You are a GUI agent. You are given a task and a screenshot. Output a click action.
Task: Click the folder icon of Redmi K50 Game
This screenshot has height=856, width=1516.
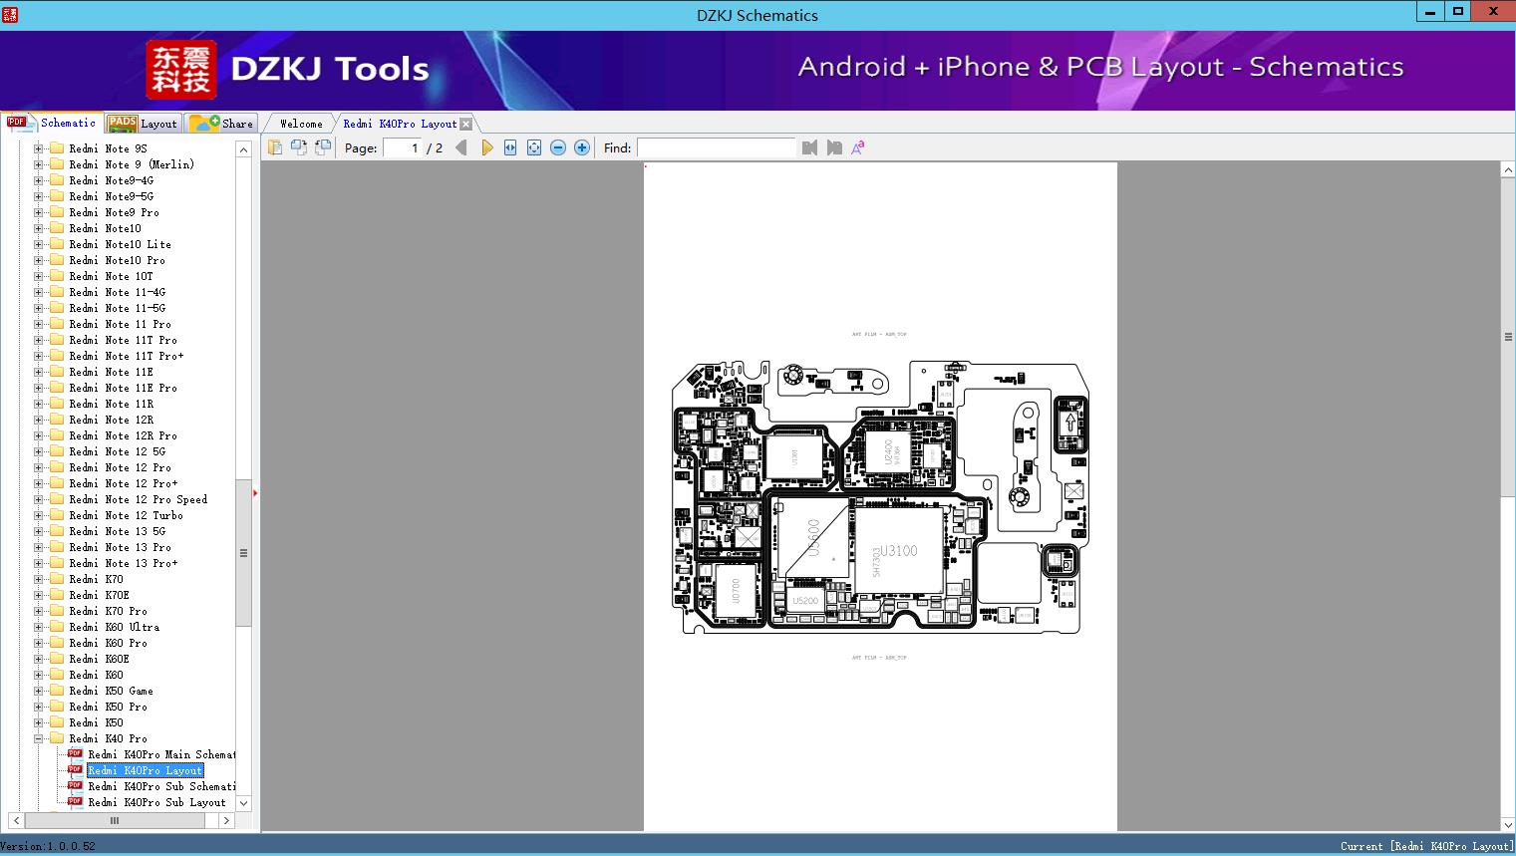(57, 691)
